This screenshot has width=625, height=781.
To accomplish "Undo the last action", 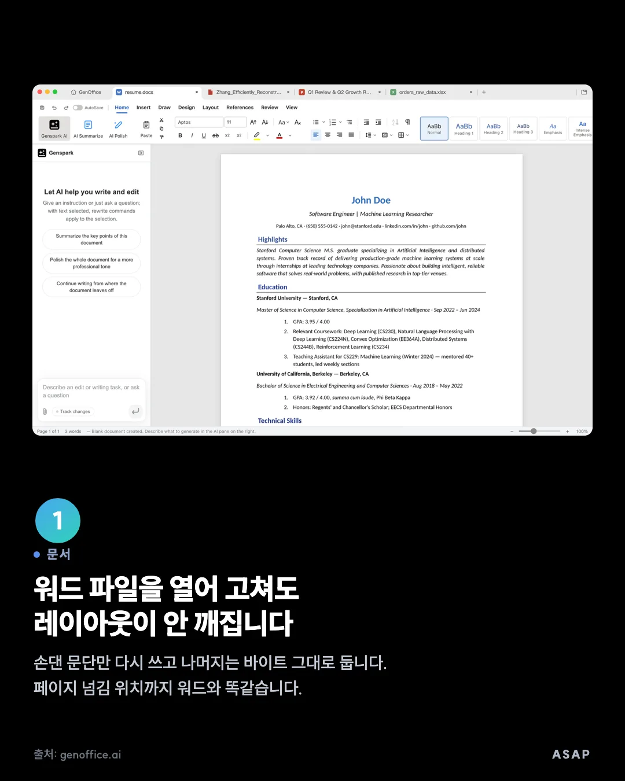I will [54, 108].
